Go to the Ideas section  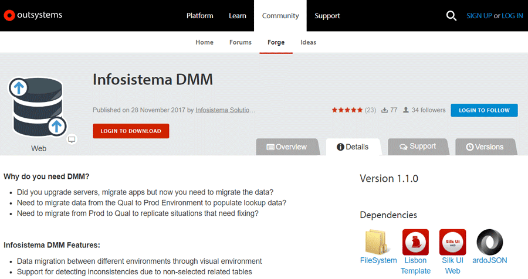click(309, 42)
